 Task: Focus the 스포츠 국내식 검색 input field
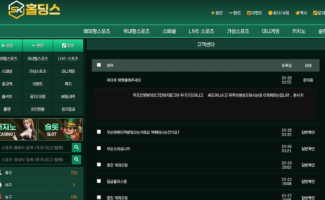point(35,160)
